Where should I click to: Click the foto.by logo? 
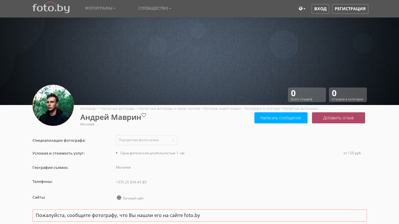point(51,8)
